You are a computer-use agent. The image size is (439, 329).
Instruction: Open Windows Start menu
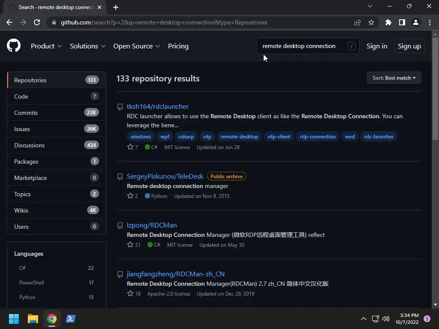14,319
